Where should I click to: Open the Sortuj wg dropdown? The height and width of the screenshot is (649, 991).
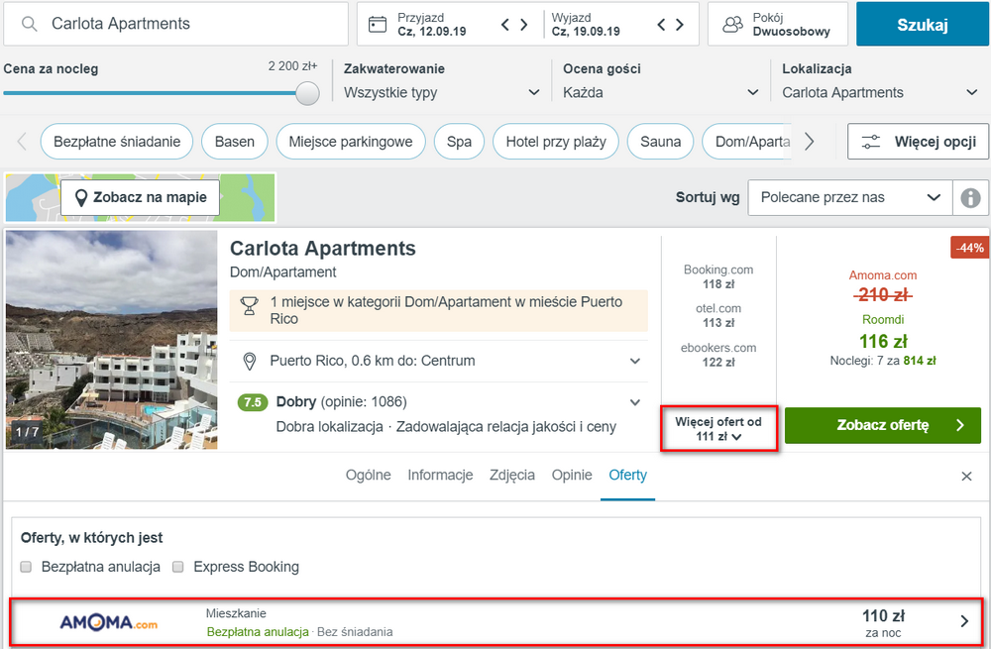tap(849, 198)
